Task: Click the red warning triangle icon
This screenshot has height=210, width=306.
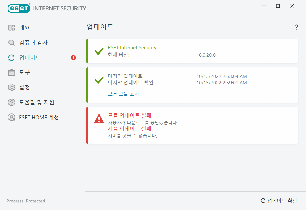Action: 99,119
